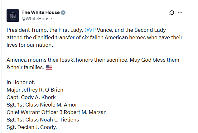
Task: Open the three-dot More options menu
Action: pyautogui.click(x=180, y=13)
